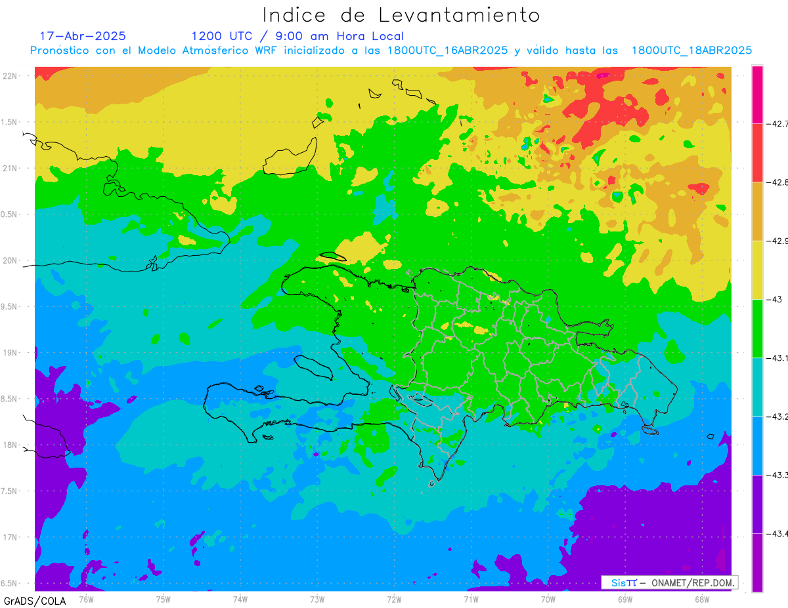Screen dimensions: 788x608
Task: Click the '71W' longitude label
Action: point(471,598)
